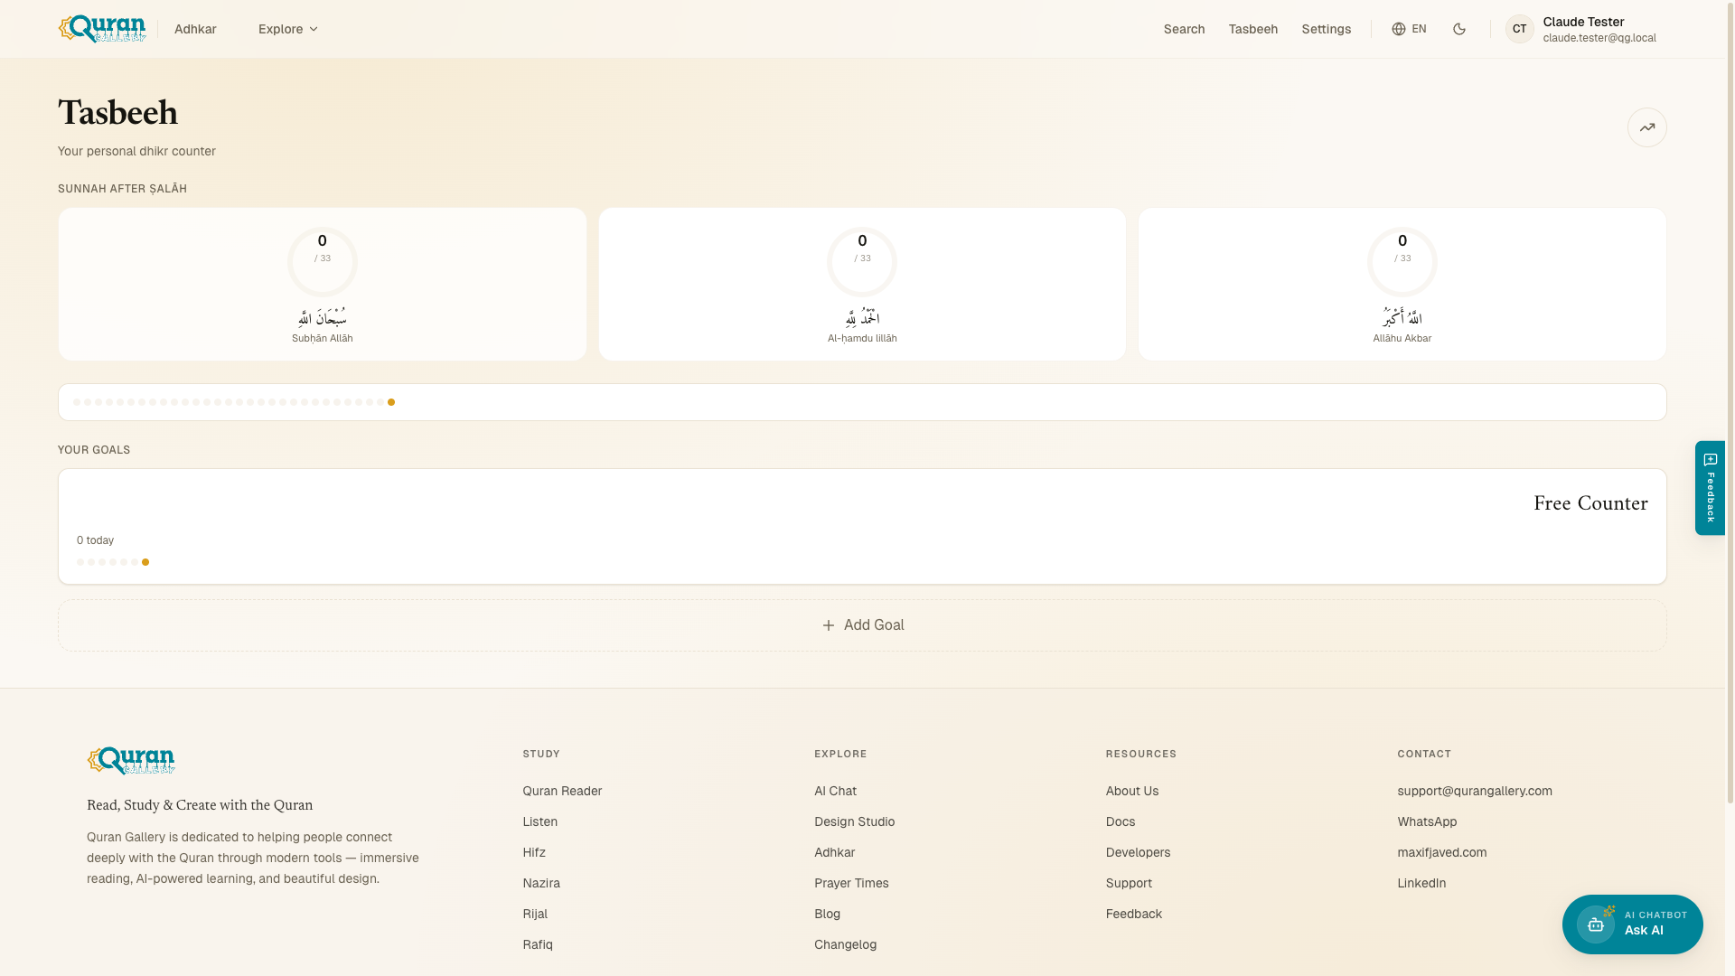Click the feedback icon on side tab
The width and height of the screenshot is (1735, 976).
tap(1711, 460)
